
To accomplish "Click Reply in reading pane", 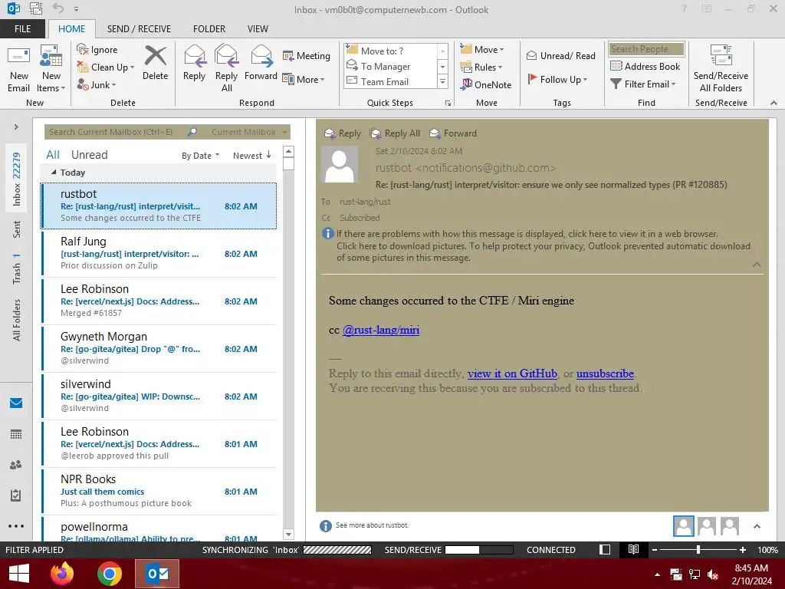I will click(343, 133).
